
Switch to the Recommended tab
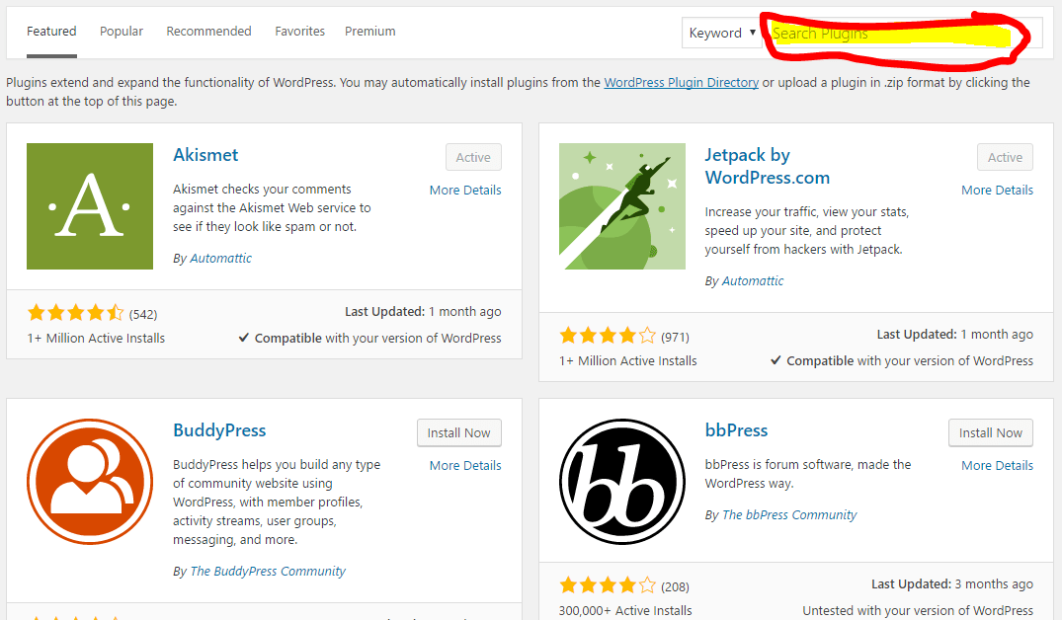208,32
